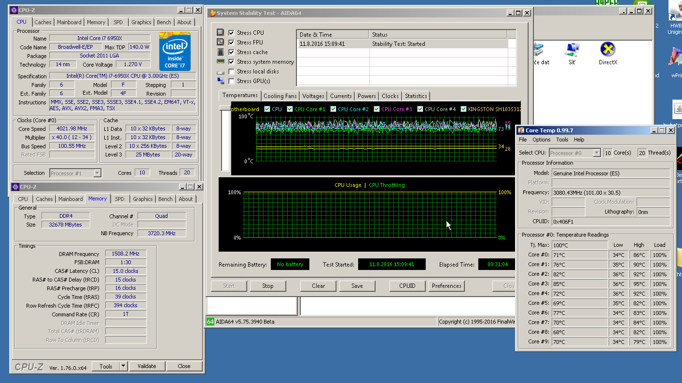Open the DirectX icon in background window
Viewport: 682px width, 383px height.
tap(608, 49)
